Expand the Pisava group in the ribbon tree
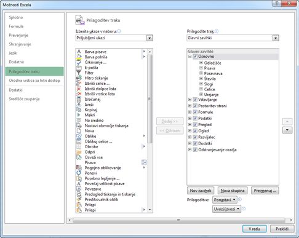Screen dimensions: 299x238 pyautogui.click(x=201, y=68)
